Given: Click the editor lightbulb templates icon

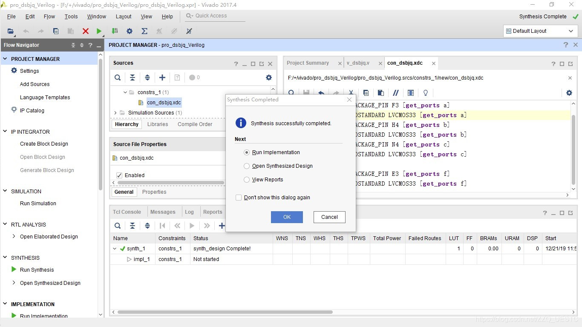Looking at the screenshot, I should pos(425,93).
